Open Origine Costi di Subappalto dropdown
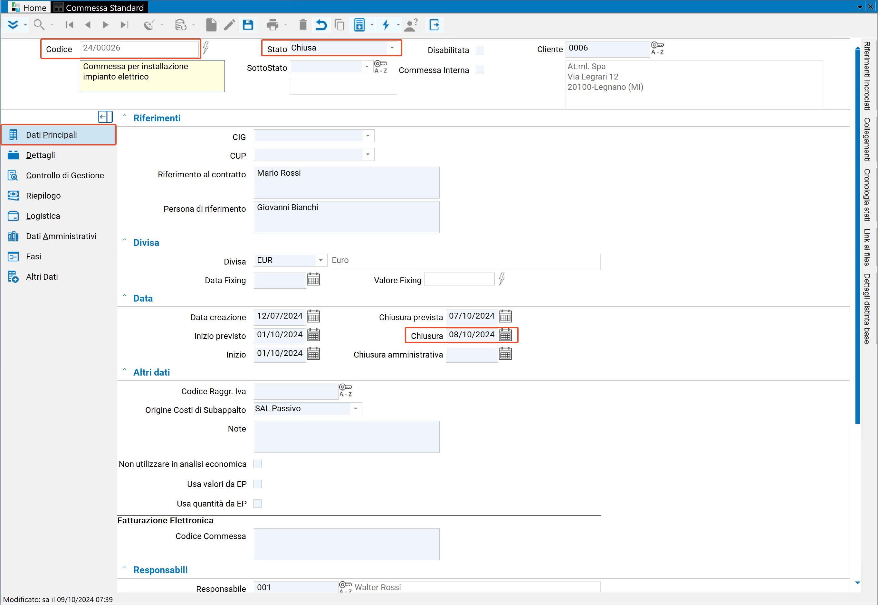The width and height of the screenshot is (878, 605). click(x=356, y=409)
